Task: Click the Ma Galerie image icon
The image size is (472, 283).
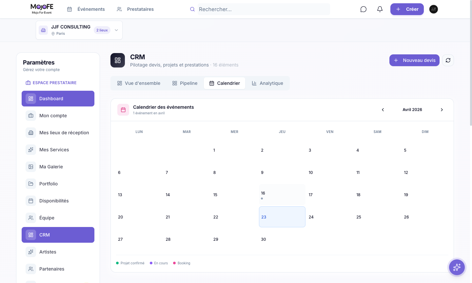Action: pyautogui.click(x=31, y=167)
